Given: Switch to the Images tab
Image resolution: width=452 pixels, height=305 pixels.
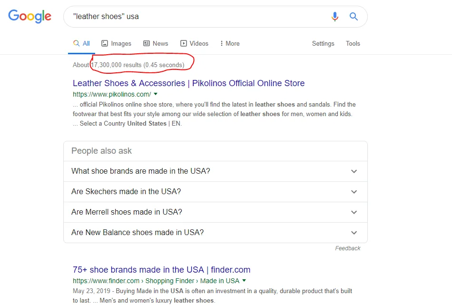Looking at the screenshot, I should pos(120,43).
